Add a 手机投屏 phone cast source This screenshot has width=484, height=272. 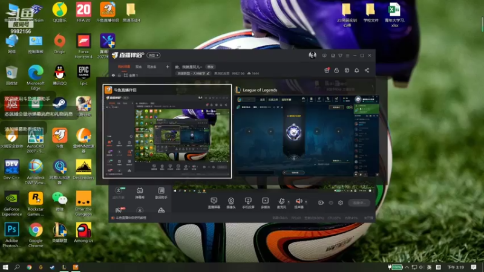coord(248,203)
